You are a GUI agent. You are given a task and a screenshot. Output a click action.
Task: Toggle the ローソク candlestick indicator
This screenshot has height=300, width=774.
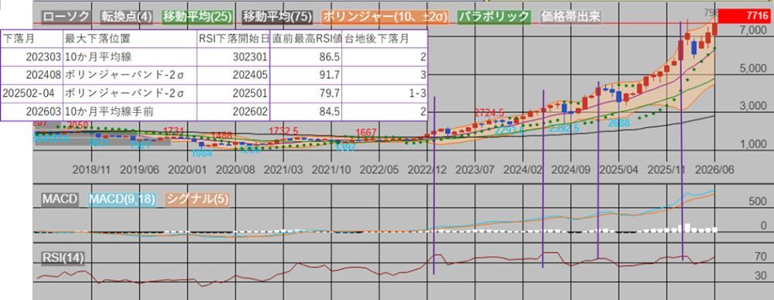tap(66, 17)
